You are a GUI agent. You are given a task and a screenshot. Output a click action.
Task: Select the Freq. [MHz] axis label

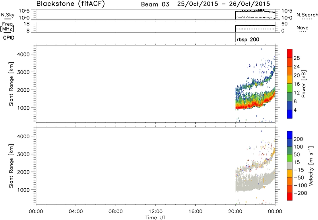[x=7, y=27]
